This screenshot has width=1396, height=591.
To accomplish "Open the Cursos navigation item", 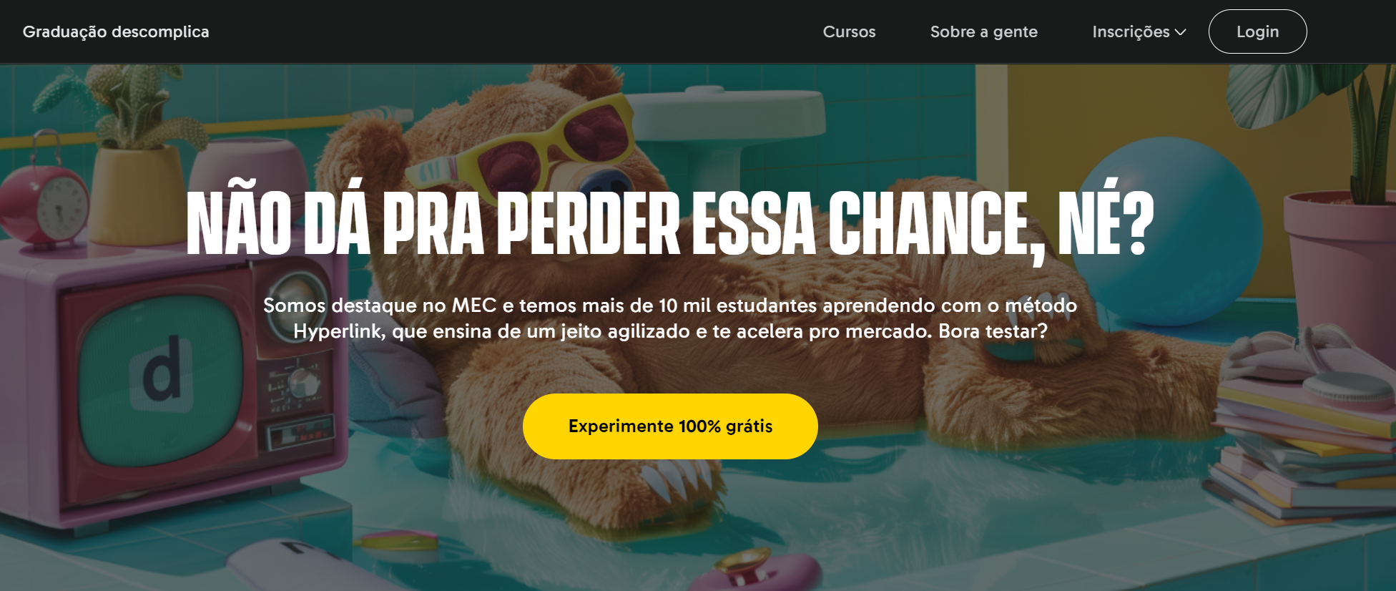I will [849, 31].
